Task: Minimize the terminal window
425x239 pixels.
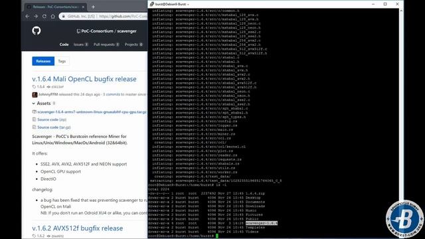Action: click(373, 4)
